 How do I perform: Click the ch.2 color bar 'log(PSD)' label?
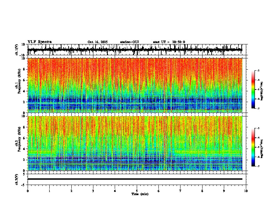coord(262,149)
